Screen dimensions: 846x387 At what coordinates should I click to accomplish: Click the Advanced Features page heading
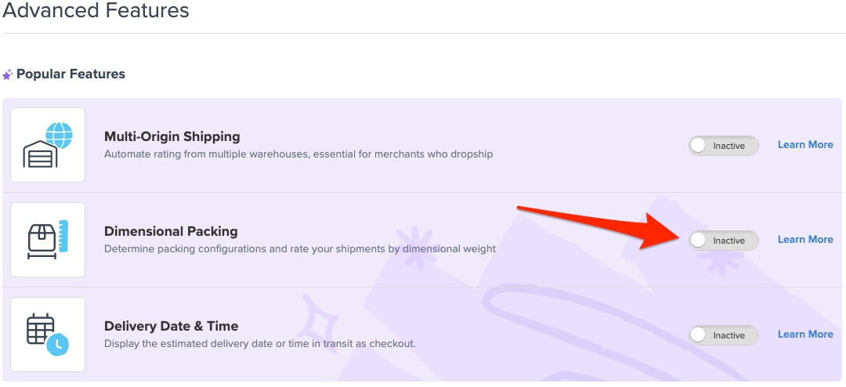point(96,11)
